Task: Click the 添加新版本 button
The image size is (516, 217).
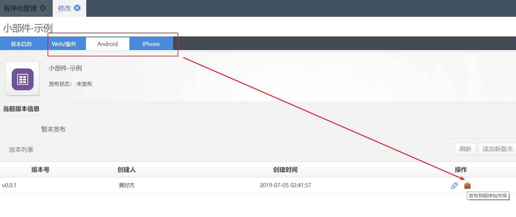Action: click(497, 149)
